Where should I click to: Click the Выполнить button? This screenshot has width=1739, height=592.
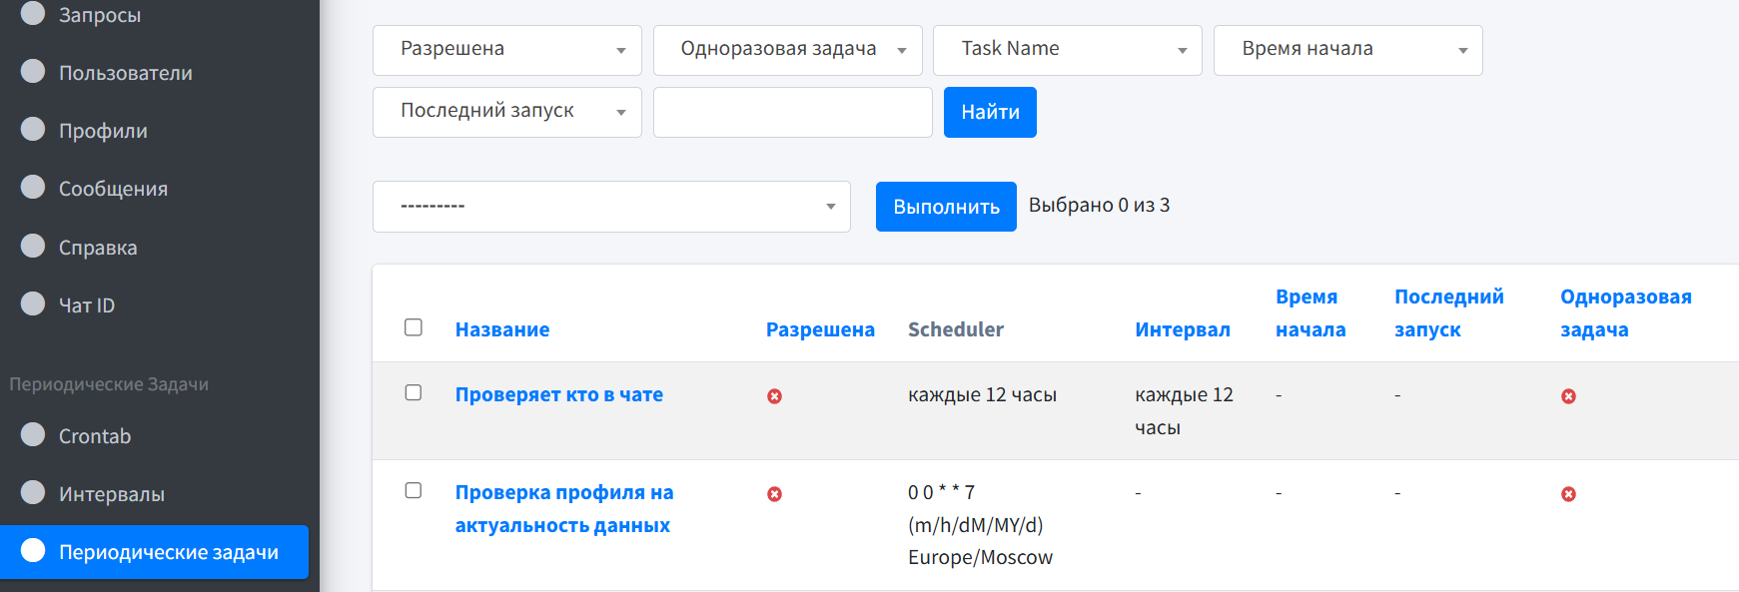(x=945, y=207)
